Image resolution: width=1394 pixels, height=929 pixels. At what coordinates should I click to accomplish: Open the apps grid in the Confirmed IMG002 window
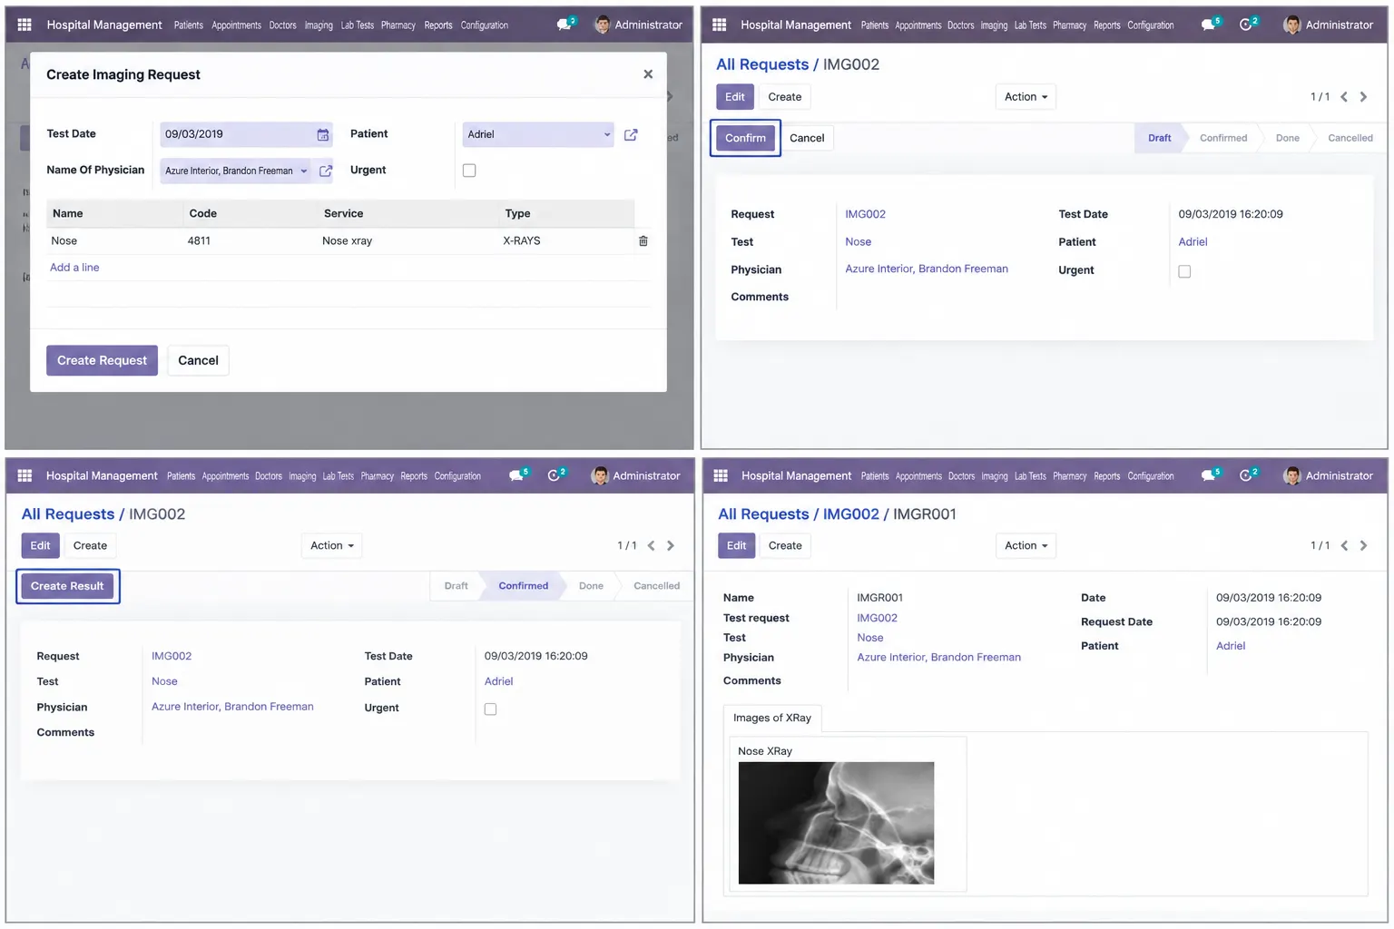25,475
